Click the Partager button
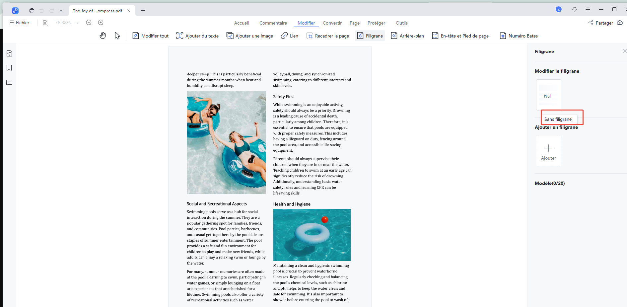 [x=601, y=23]
